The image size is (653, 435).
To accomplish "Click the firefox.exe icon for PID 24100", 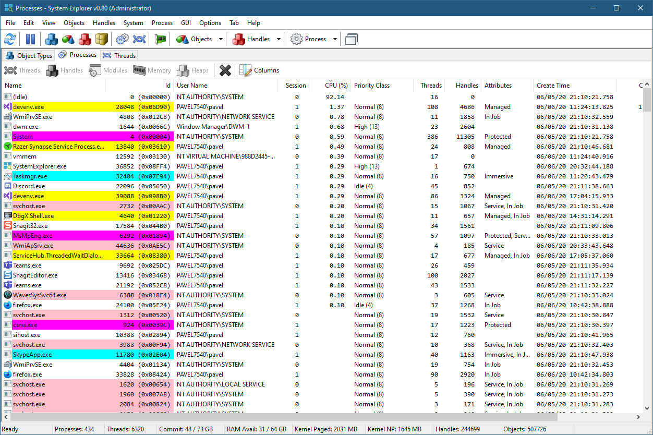I will 8,305.
